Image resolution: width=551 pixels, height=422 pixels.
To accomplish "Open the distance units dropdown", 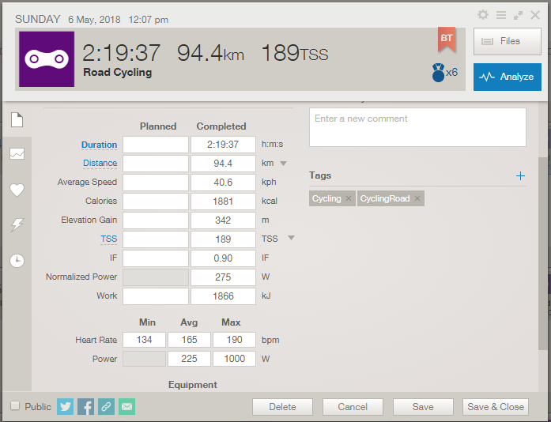I will pos(283,164).
